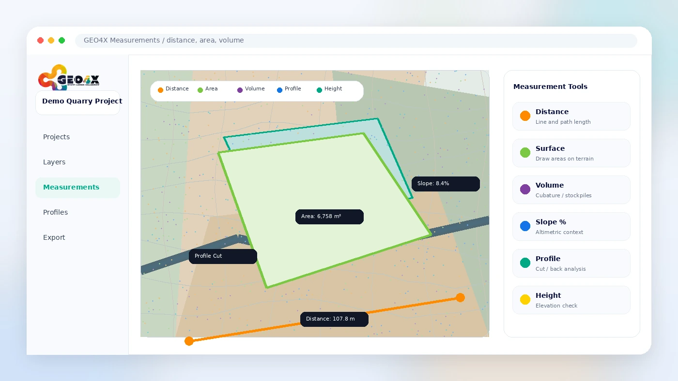Go to Profiles in the sidebar

(77, 212)
